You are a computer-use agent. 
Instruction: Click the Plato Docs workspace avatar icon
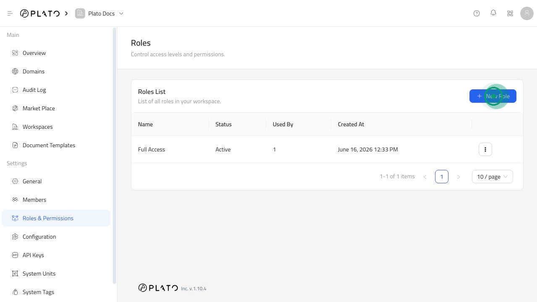(80, 13)
